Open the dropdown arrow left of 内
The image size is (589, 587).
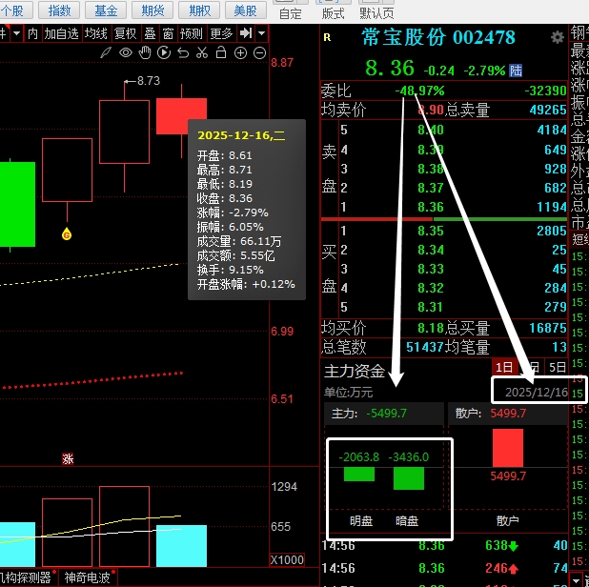click(x=16, y=33)
